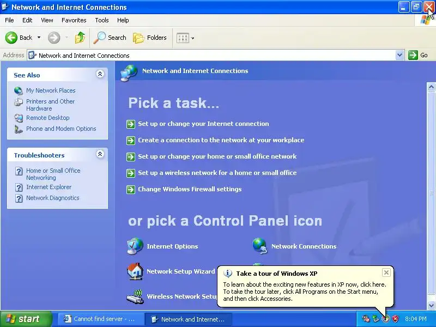436x327 pixels.
Task: Click the green Back arrow icon
Action: pyautogui.click(x=11, y=38)
